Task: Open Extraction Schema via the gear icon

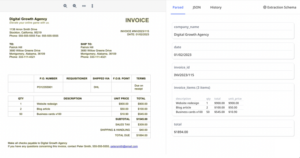Action: coord(265,7)
